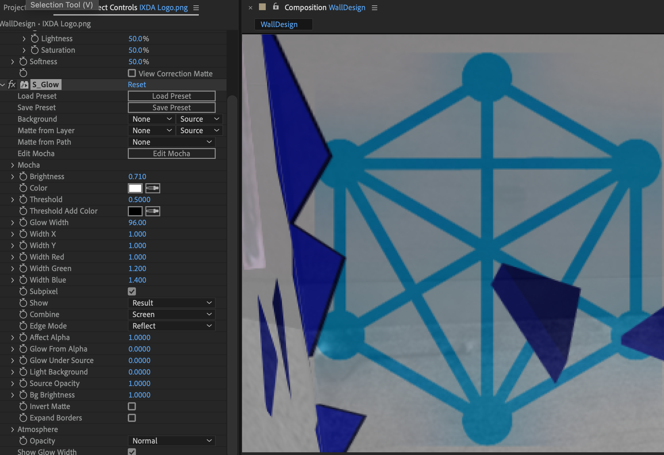
Task: Switch to the Project panel tab
Action: (x=13, y=7)
